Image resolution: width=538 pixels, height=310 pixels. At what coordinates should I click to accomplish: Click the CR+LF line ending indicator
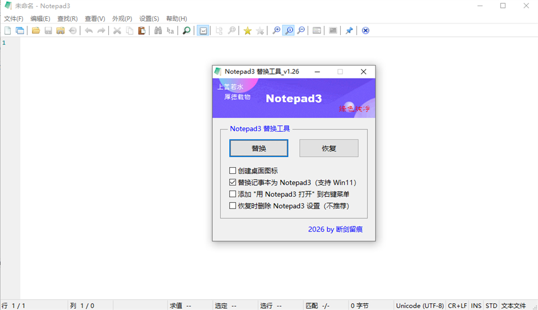[x=457, y=306]
